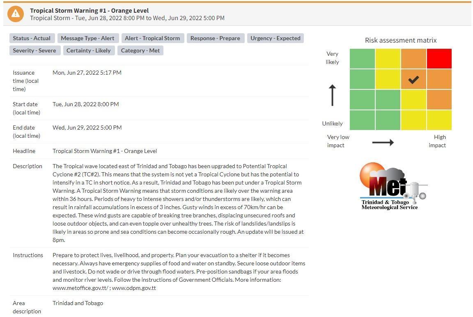The image size is (473, 317).
Task: Click the Met Service logo image
Action: (x=393, y=186)
